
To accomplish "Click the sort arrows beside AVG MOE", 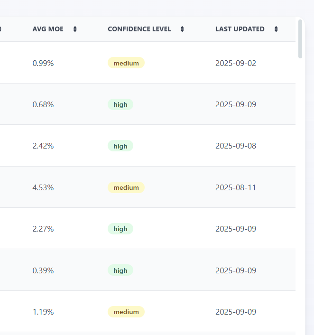I will 75,29.
